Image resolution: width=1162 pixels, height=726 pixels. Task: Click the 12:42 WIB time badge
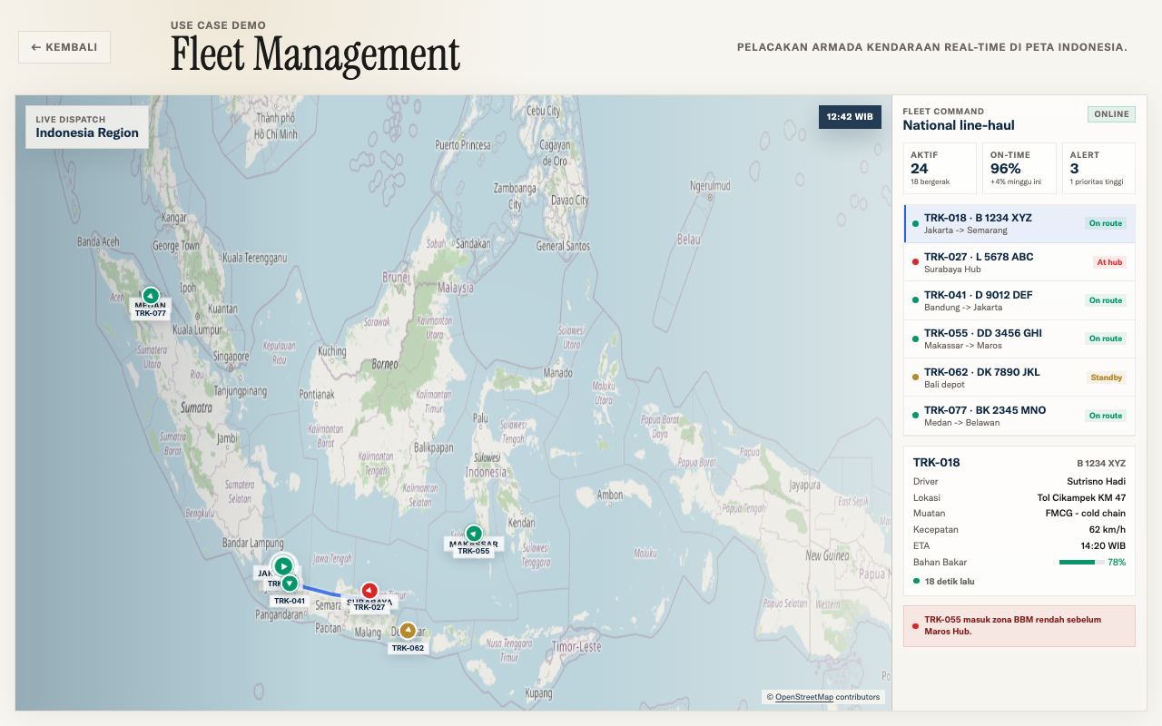[850, 117]
